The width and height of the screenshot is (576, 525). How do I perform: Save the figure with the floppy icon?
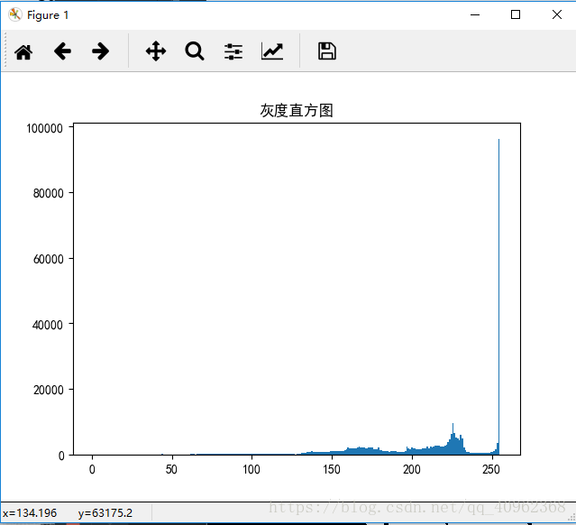pos(326,51)
